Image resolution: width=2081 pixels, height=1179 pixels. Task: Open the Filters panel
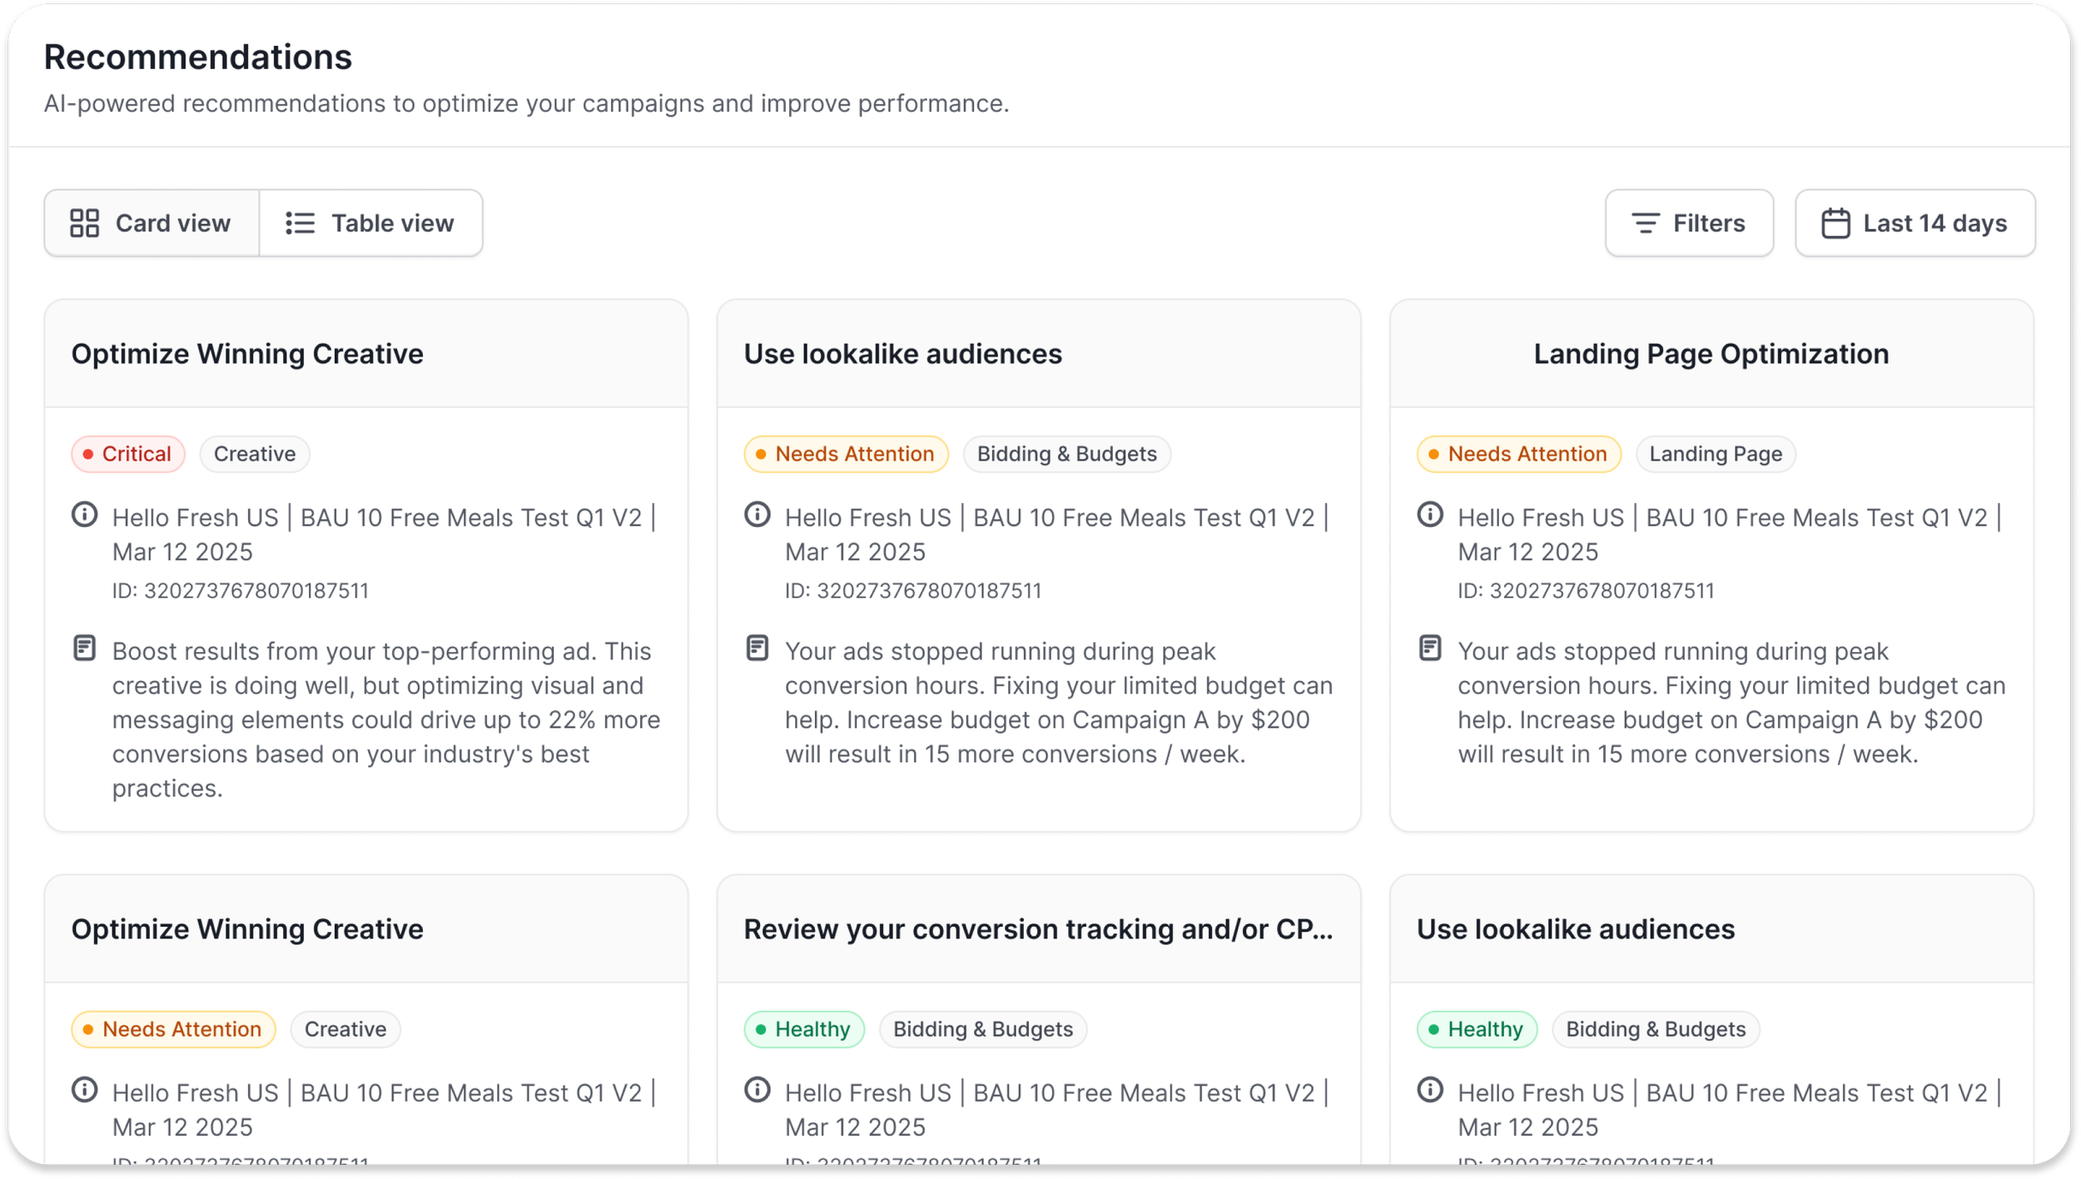1688,223
